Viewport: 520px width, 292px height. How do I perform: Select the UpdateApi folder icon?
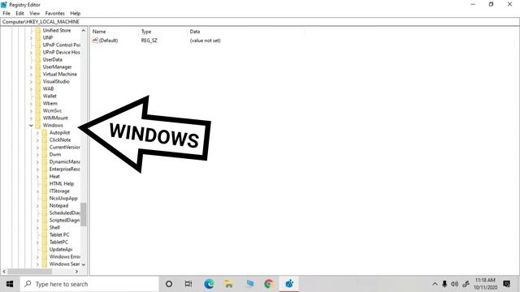(x=45, y=249)
